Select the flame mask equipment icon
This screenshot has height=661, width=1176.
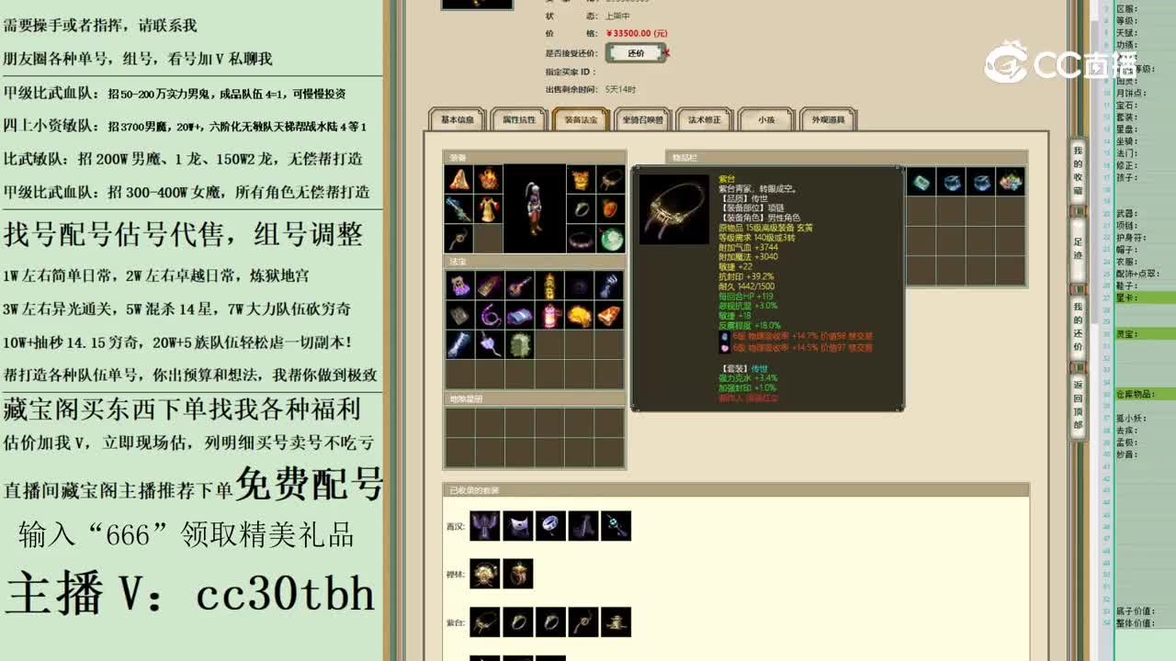click(489, 180)
